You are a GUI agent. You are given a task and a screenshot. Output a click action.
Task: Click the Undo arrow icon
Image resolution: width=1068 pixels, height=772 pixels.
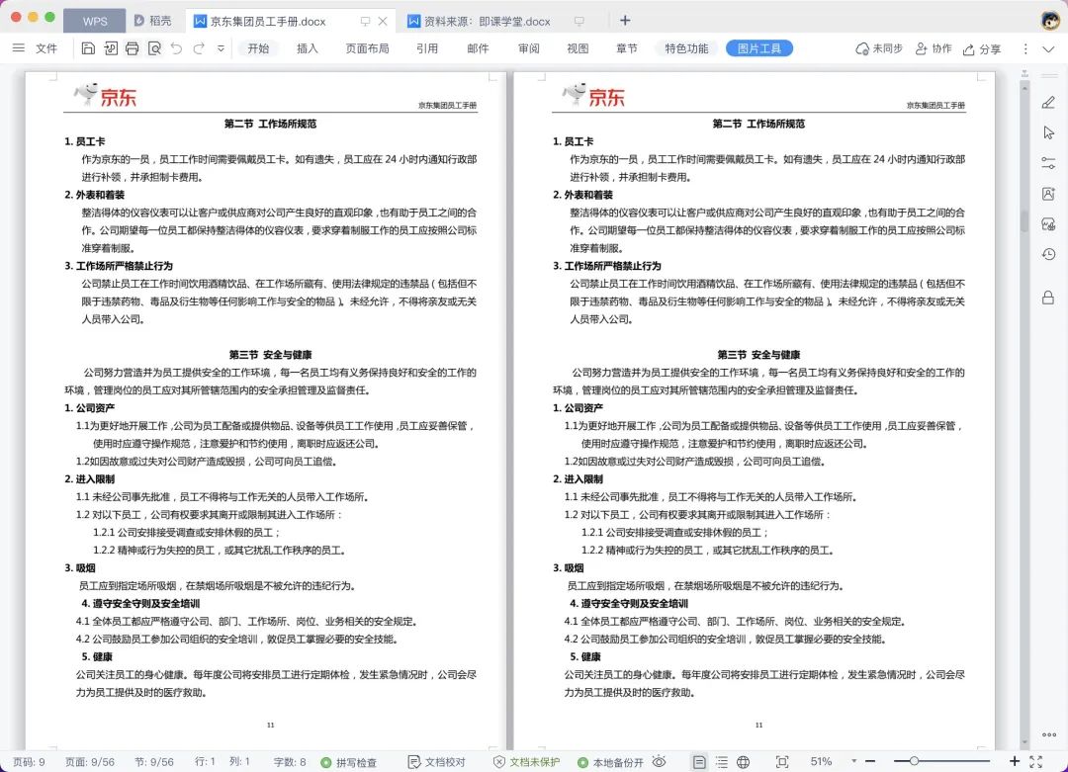pyautogui.click(x=176, y=48)
